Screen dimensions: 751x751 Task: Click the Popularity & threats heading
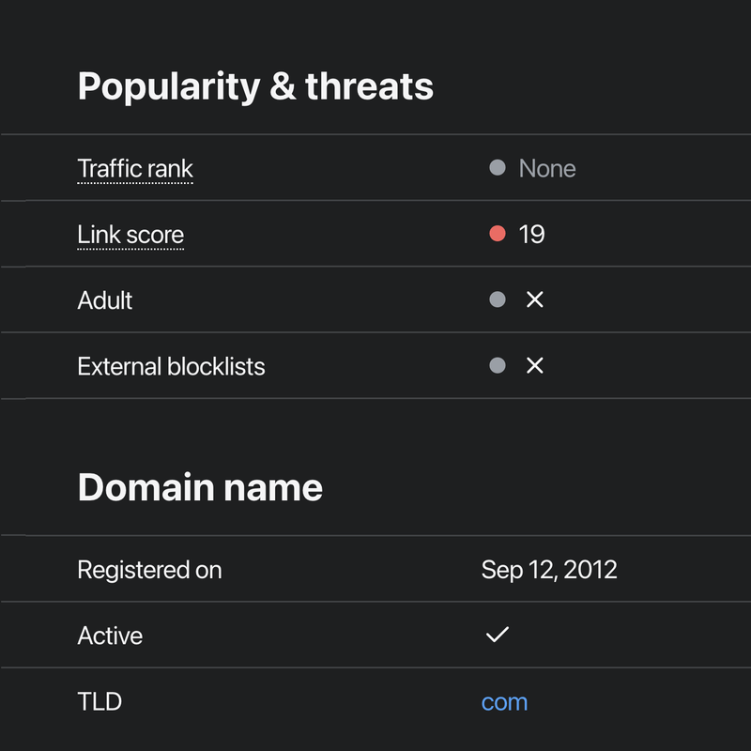coord(255,87)
